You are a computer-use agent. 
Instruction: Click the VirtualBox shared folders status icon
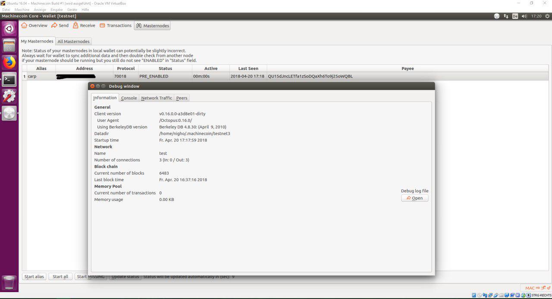(x=501, y=295)
